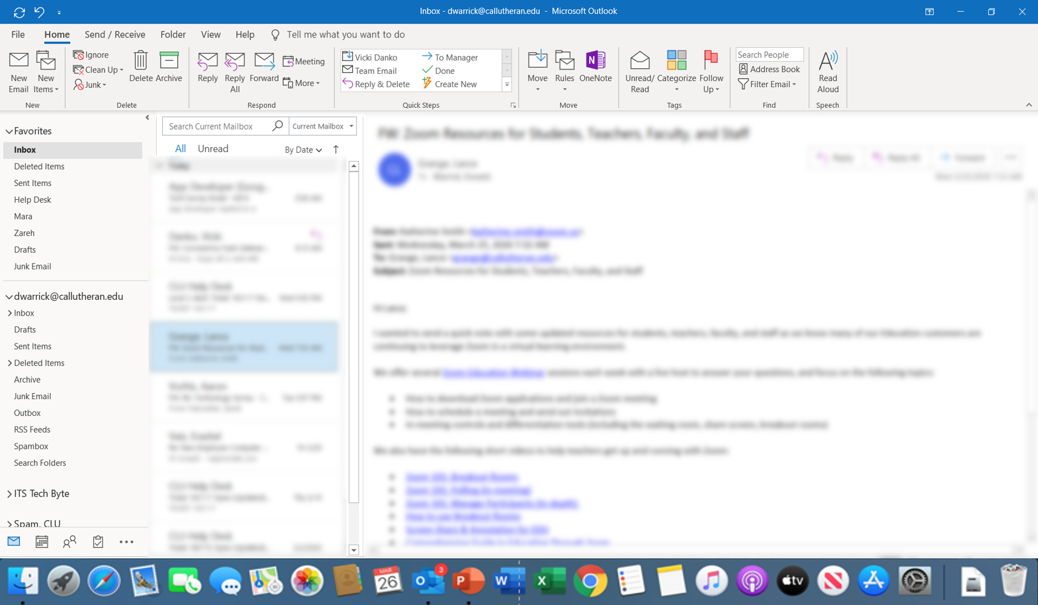Open the Address Book
The width and height of the screenshot is (1038, 605).
coord(769,69)
